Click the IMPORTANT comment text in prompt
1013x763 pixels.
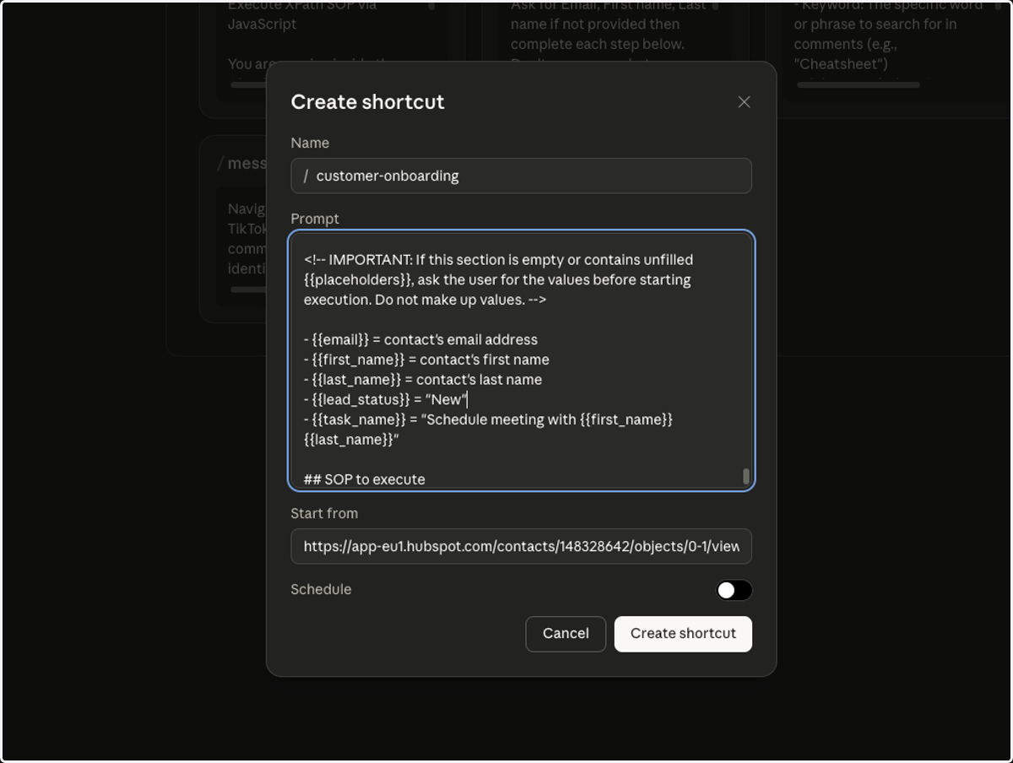tap(498, 279)
